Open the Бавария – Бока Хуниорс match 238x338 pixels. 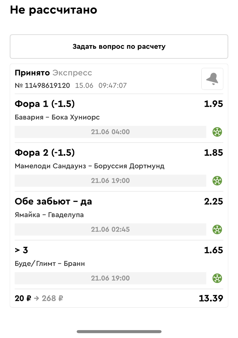pyautogui.click(x=57, y=117)
